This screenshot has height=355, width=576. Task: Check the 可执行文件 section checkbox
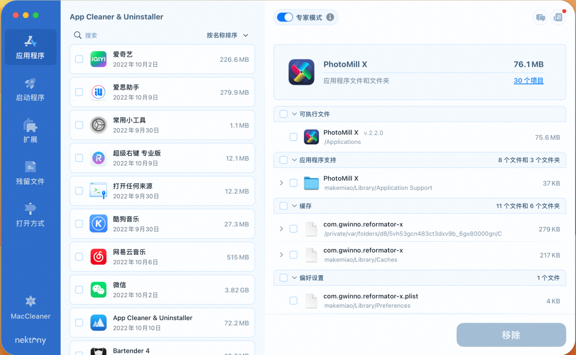283,114
